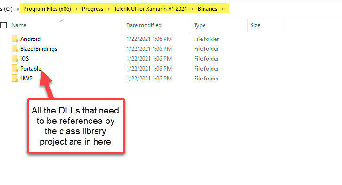Select the Portable folder name
This screenshot has height=185, width=342.
[x=31, y=68]
